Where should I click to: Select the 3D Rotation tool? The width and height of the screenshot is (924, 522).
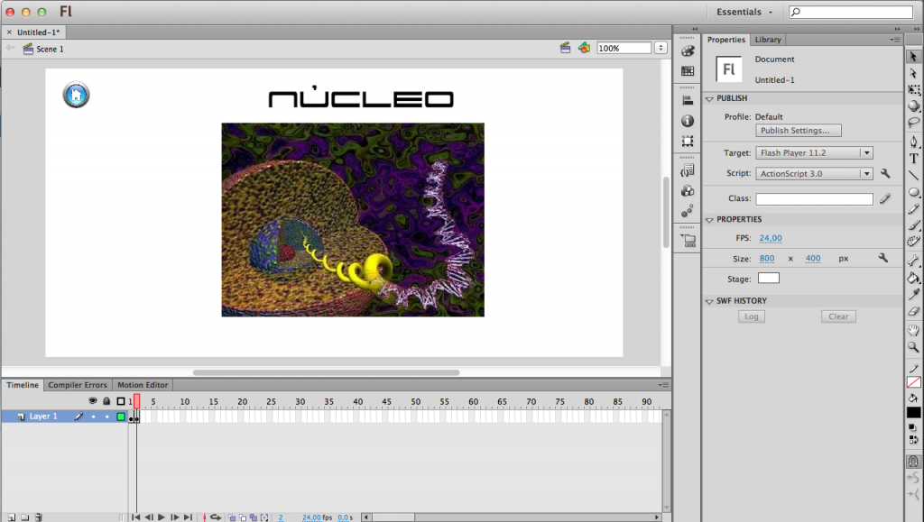click(x=913, y=105)
